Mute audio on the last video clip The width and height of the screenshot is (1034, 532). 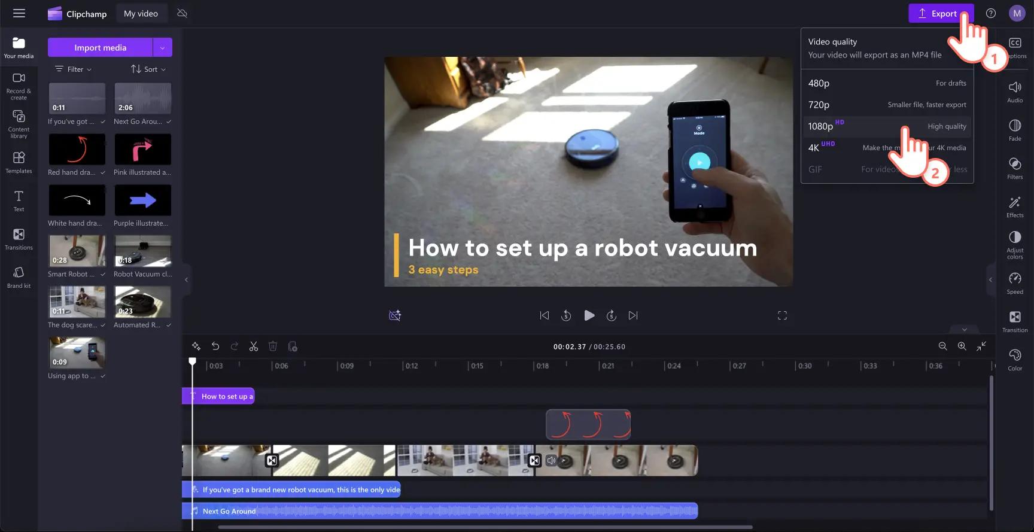coord(551,460)
